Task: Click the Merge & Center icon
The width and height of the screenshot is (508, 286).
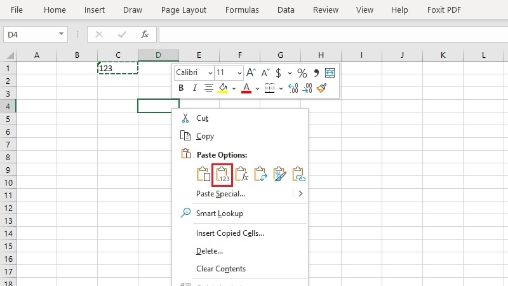Action: [x=330, y=72]
